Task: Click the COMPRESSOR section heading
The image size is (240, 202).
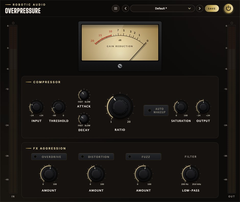Action: 47,82
